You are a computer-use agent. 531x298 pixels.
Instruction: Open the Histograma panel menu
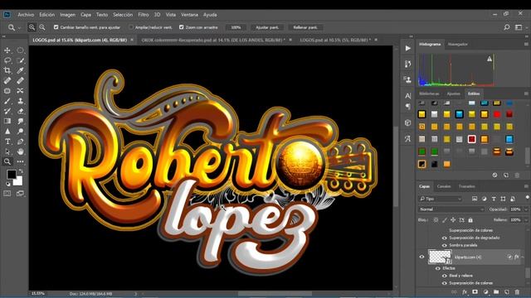[526, 44]
